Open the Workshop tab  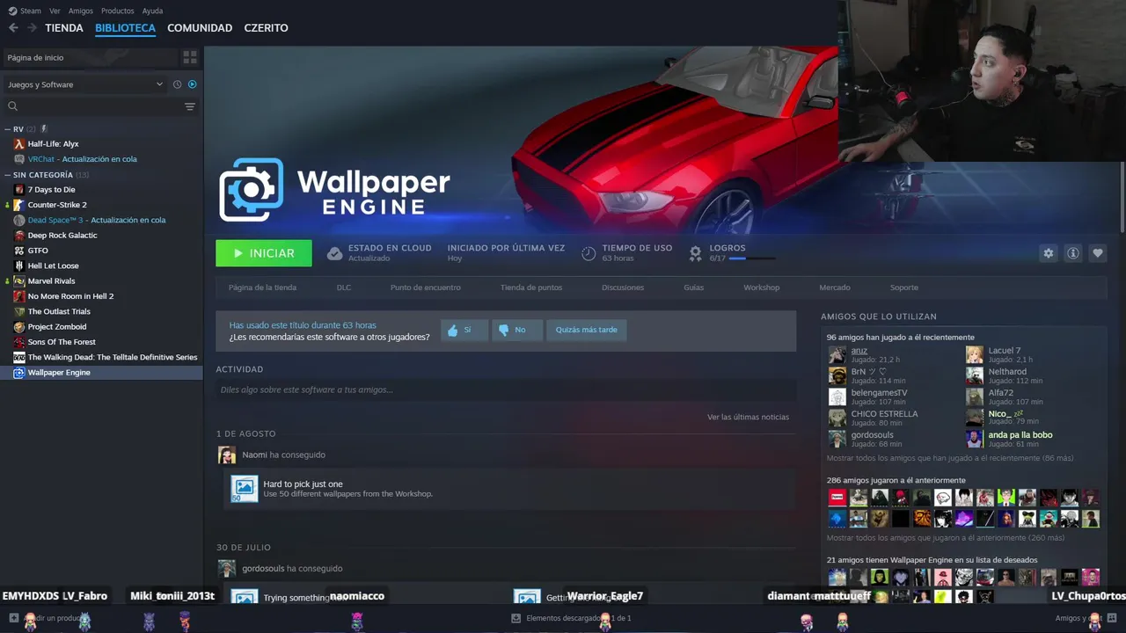(x=762, y=287)
